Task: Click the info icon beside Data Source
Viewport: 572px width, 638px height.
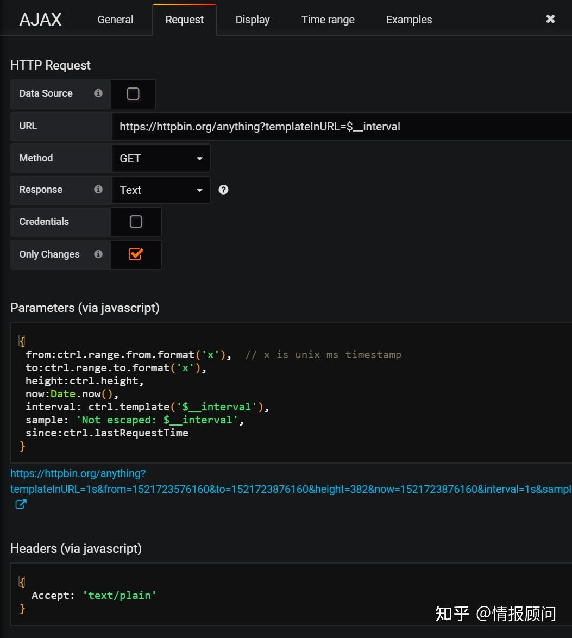Action: 98,93
